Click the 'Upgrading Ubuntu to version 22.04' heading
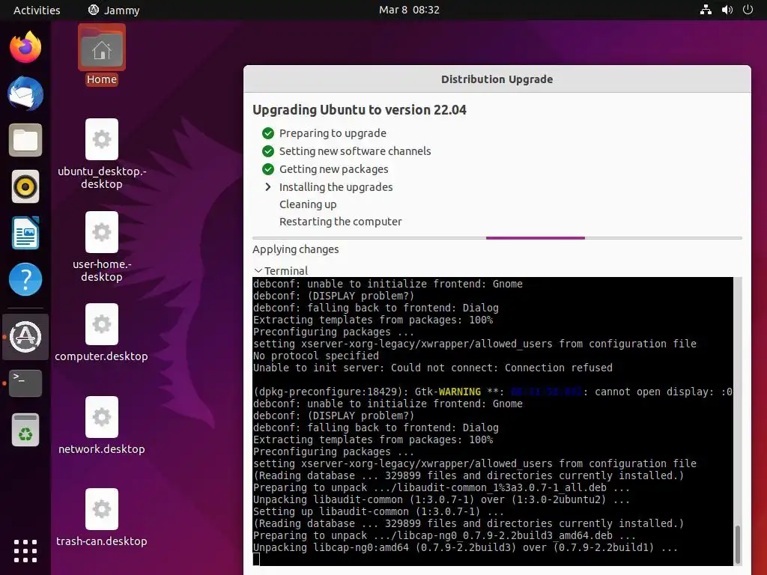Screen dimensions: 767x575 360,109
